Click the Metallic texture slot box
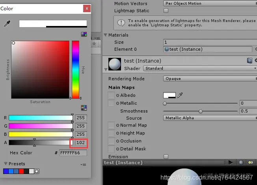Screen dimensions: 257x185 pyautogui.click(x=111, y=103)
